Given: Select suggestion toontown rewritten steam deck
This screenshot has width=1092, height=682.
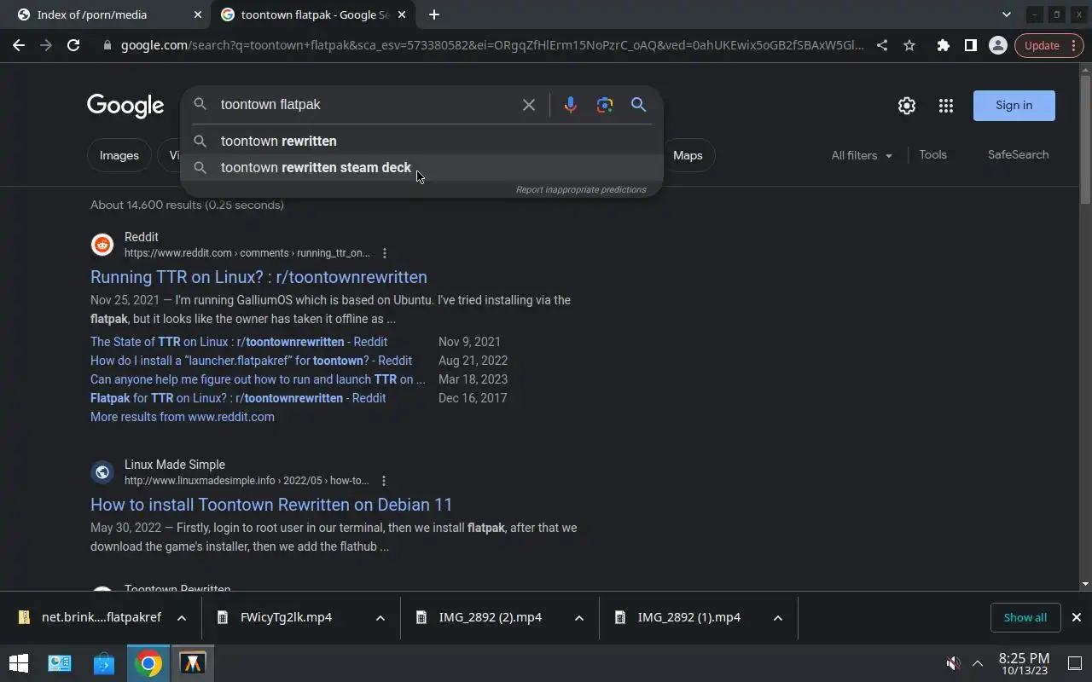Looking at the screenshot, I should click(x=421, y=168).
